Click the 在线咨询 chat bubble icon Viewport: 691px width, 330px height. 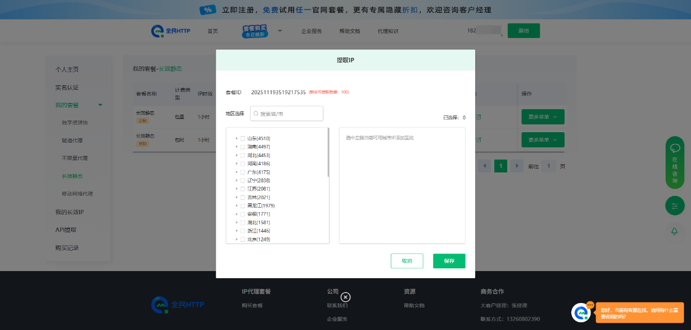click(674, 148)
